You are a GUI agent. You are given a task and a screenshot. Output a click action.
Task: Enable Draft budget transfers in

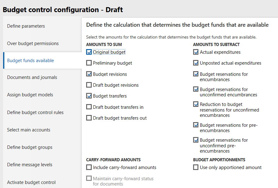click(x=89, y=107)
